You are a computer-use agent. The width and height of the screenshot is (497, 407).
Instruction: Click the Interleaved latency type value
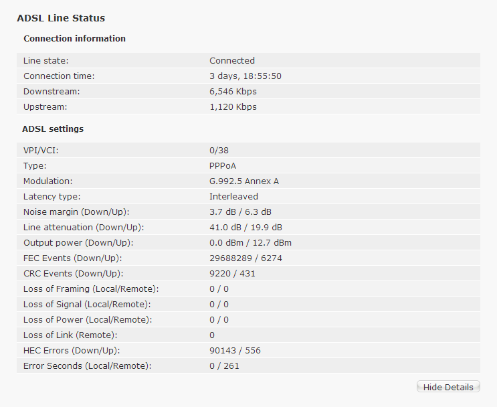click(x=233, y=197)
